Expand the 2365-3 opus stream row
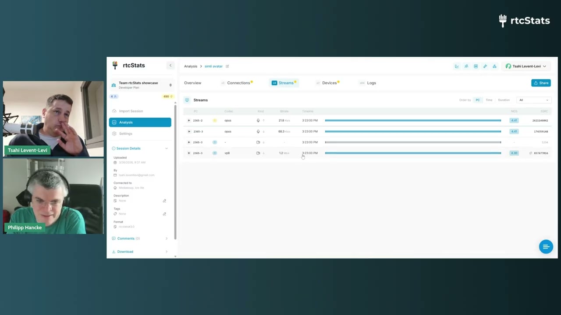Screen dimensions: 561x315 point(189,131)
